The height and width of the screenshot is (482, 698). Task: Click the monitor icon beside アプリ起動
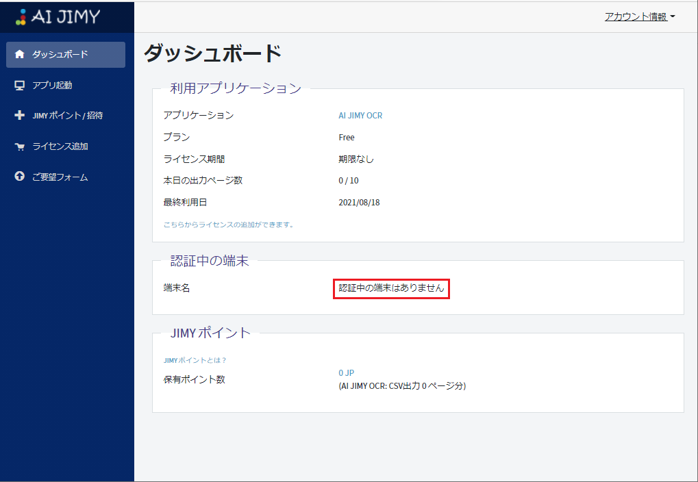point(20,86)
